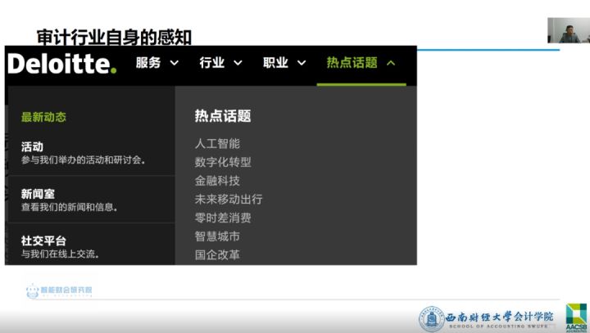Open the 新闻室 section
The image size is (590, 333).
pos(38,194)
